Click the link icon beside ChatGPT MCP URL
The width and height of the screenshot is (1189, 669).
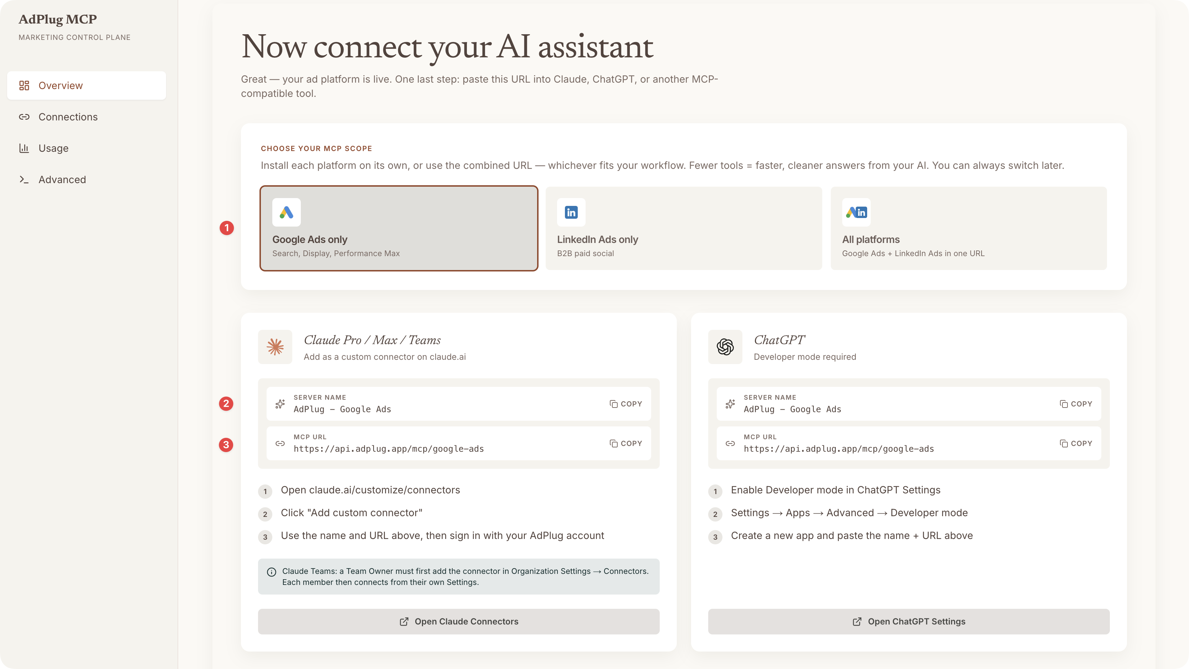click(x=730, y=444)
